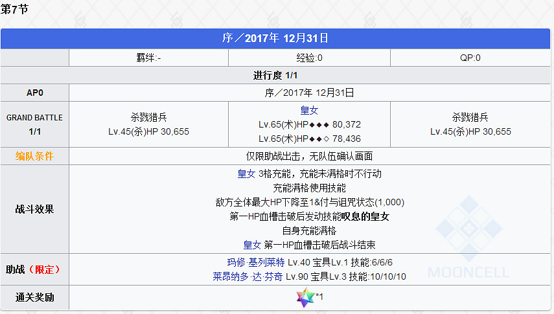
Task: Click the 进行度 1/1 row
Action: (275, 75)
